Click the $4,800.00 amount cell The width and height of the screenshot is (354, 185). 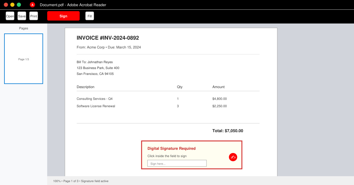(x=219, y=99)
